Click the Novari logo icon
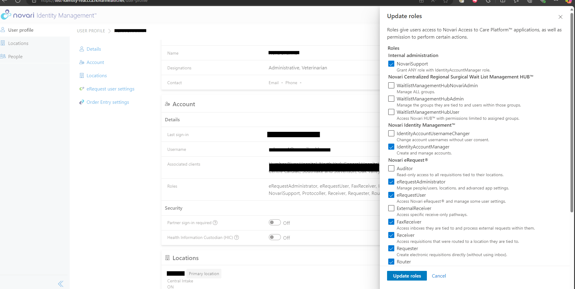575x289 pixels. click(6, 14)
